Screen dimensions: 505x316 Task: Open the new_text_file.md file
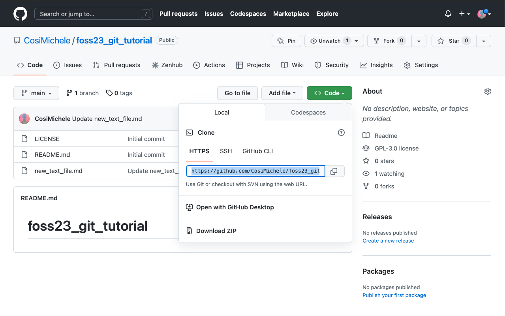click(x=58, y=171)
